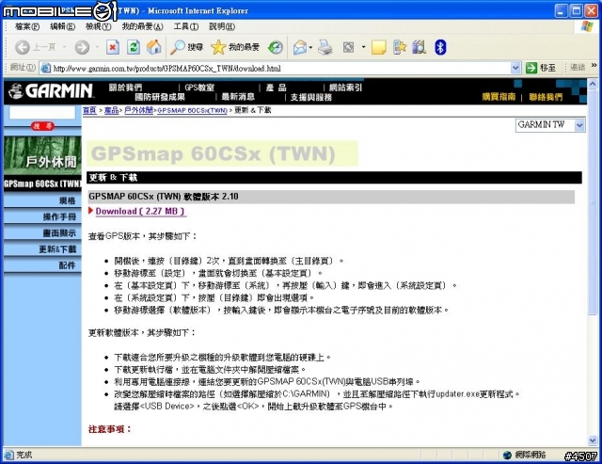Open Mail button dropdown arrow
The height and width of the screenshot is (464, 602).
point(310,48)
